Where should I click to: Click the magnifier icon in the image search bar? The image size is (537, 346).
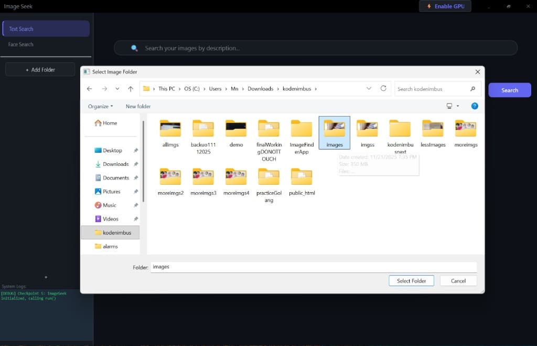(134, 47)
